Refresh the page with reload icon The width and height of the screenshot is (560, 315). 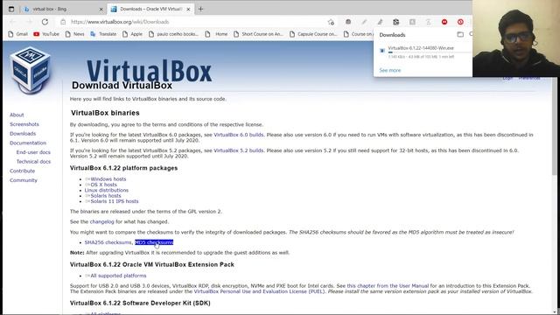click(x=45, y=22)
